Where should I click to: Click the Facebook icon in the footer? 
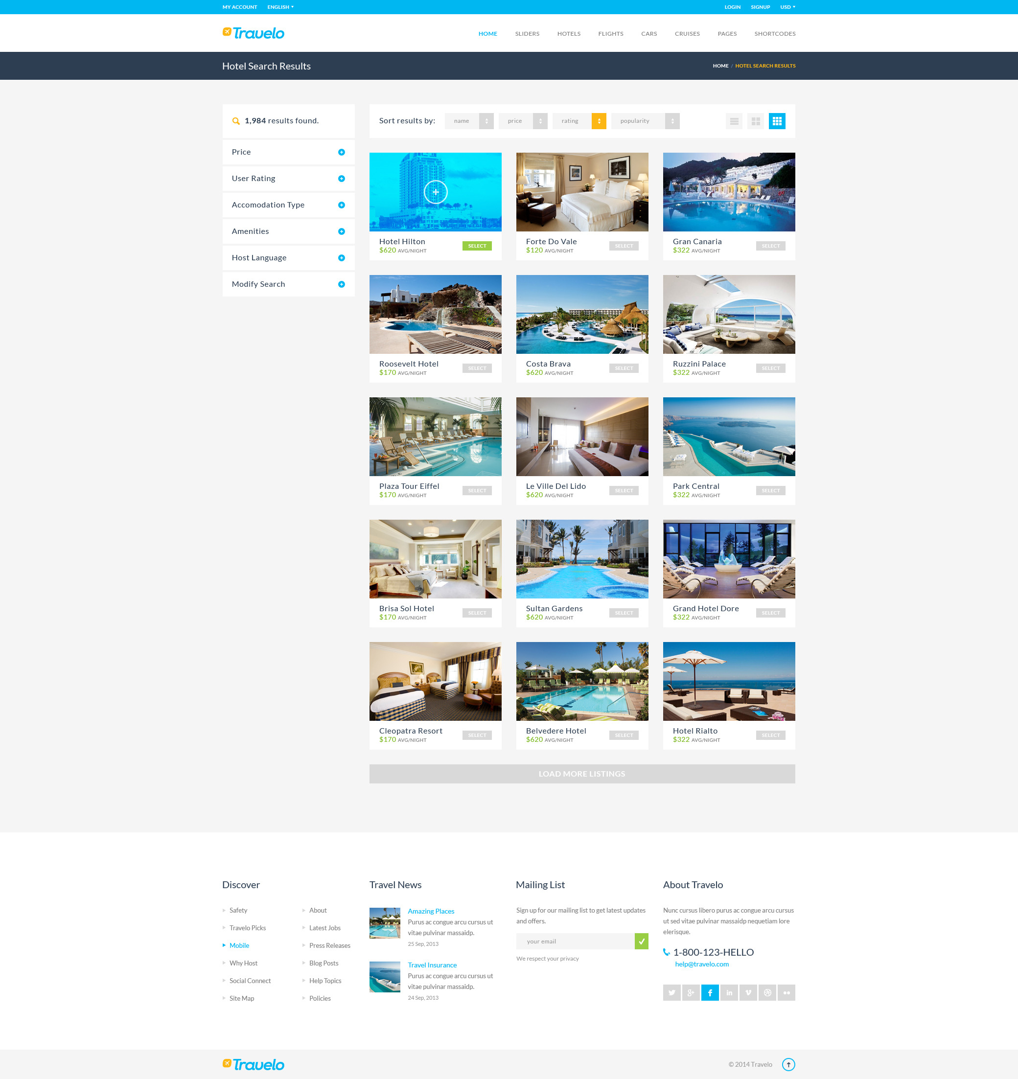point(710,992)
